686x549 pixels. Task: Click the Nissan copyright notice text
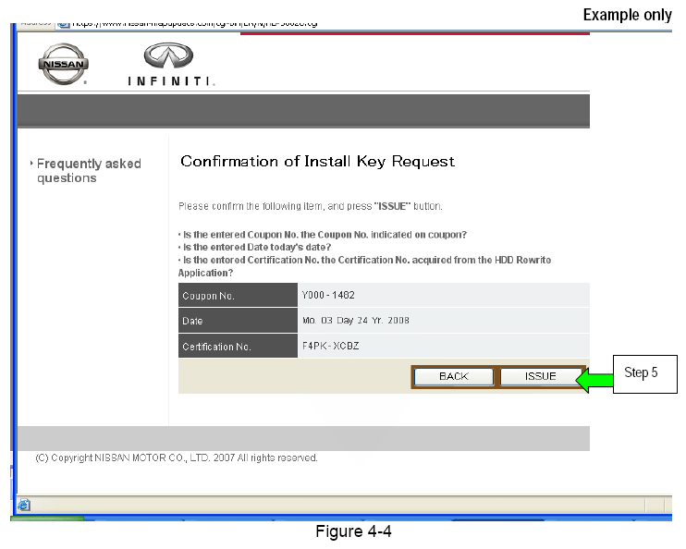pyautogui.click(x=176, y=457)
